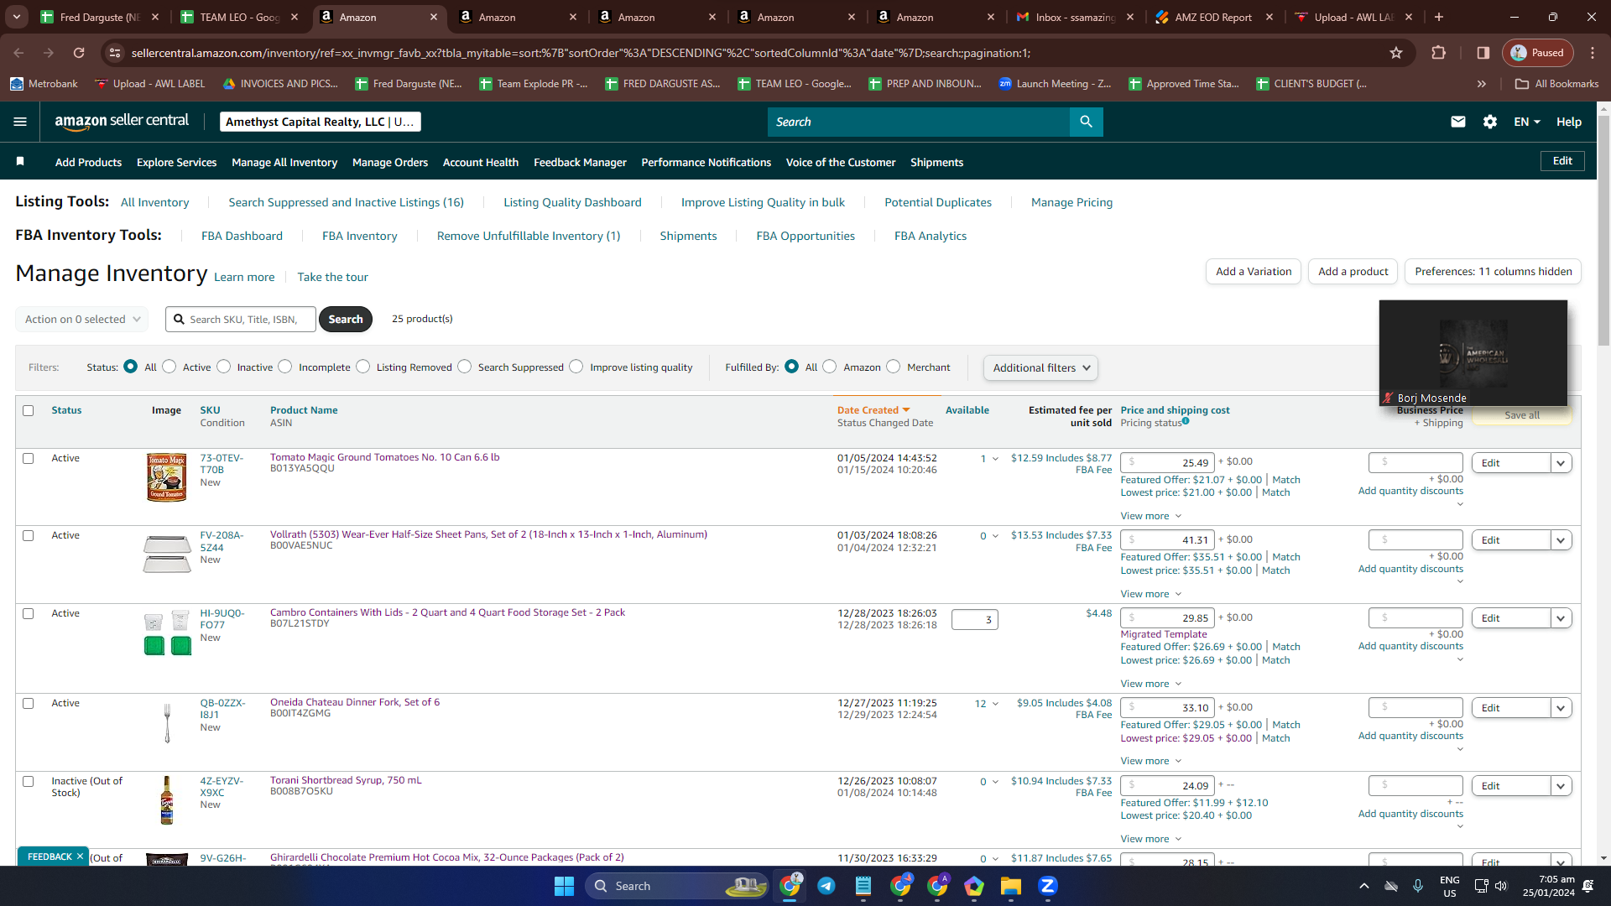1611x906 pixels.
Task: Click the price field showing 25.49
Action: 1167,463
